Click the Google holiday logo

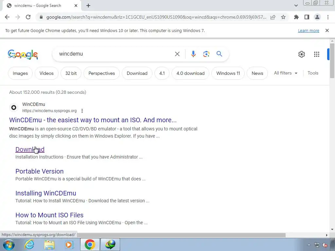pos(23,54)
